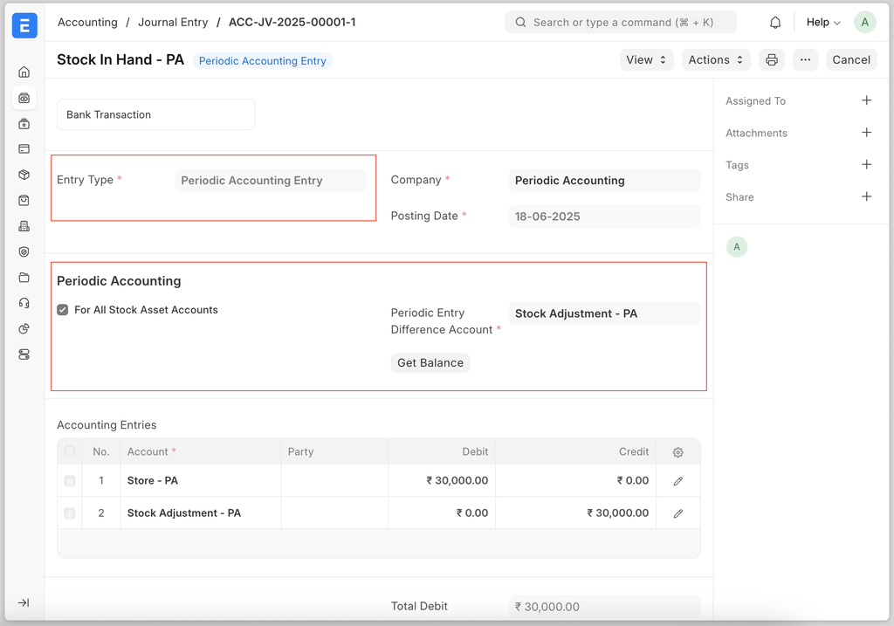
Task: Open the Support headset icon in sidebar
Action: point(24,303)
